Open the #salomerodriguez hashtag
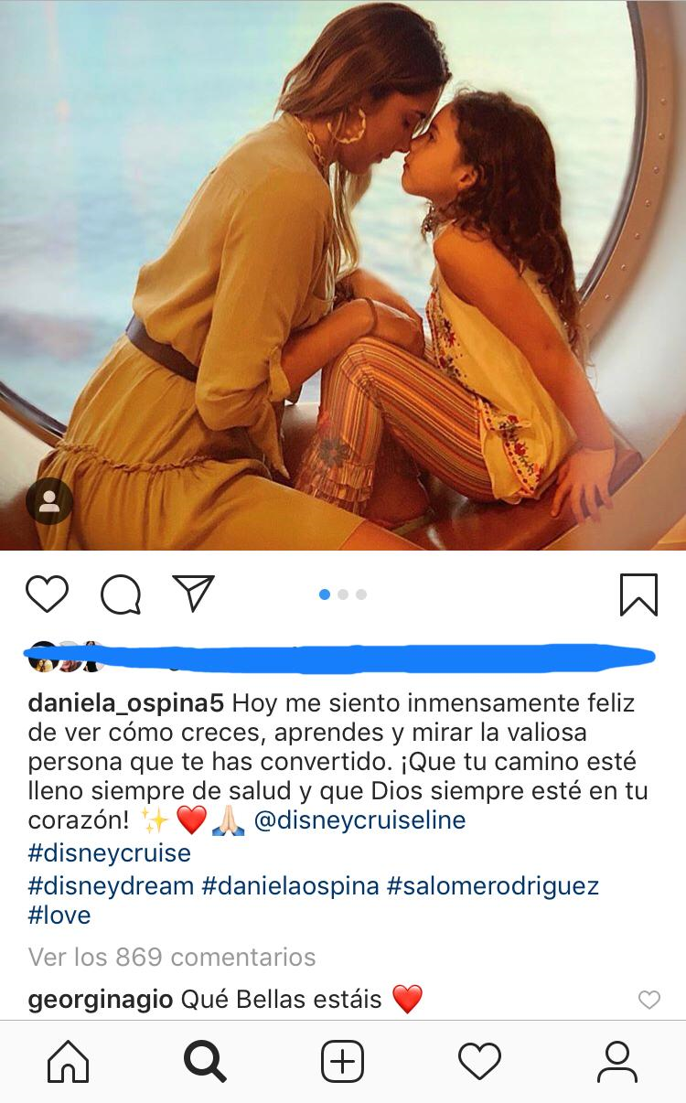Image resolution: width=686 pixels, height=1103 pixels. click(x=493, y=886)
